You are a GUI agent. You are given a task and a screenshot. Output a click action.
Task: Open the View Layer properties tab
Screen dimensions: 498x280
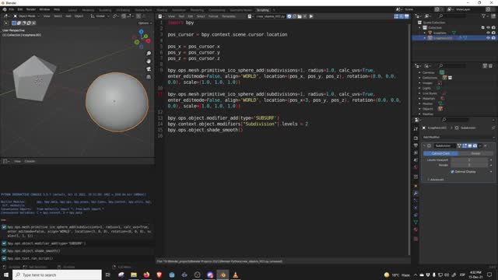tap(416, 152)
